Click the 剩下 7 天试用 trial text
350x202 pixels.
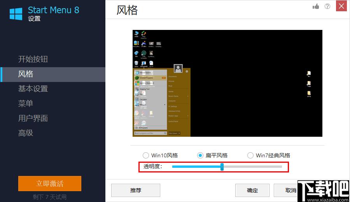point(49,197)
